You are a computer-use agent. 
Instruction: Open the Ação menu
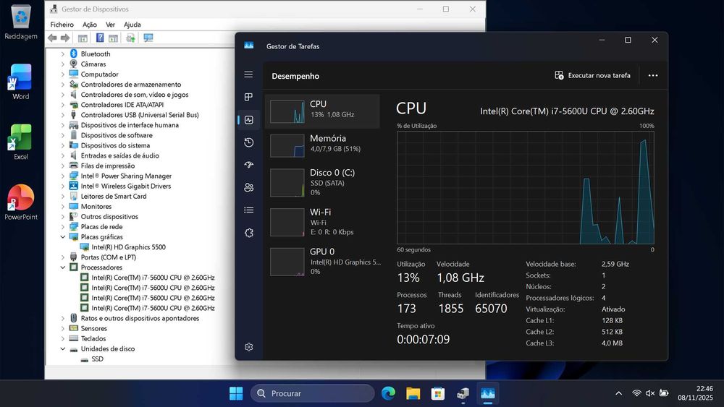pos(90,25)
